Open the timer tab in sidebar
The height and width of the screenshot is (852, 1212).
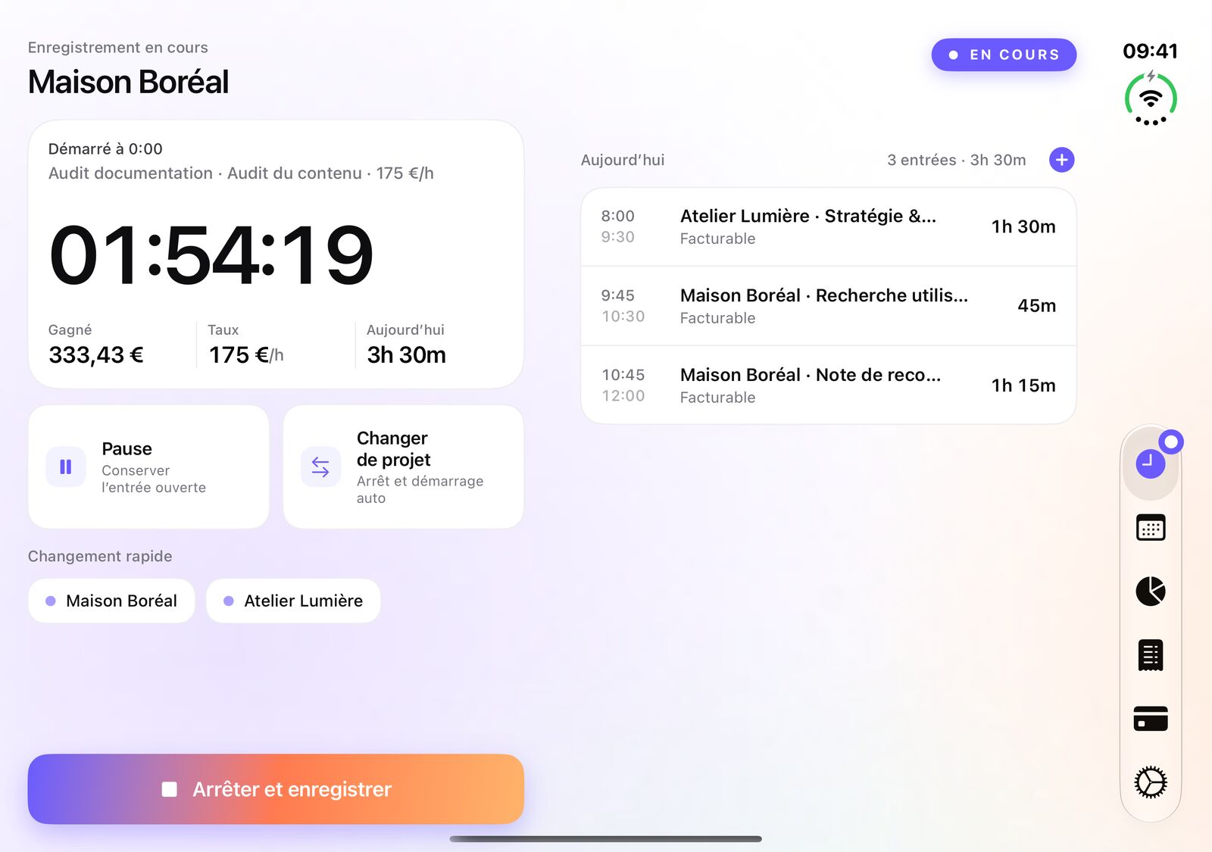pos(1150,463)
